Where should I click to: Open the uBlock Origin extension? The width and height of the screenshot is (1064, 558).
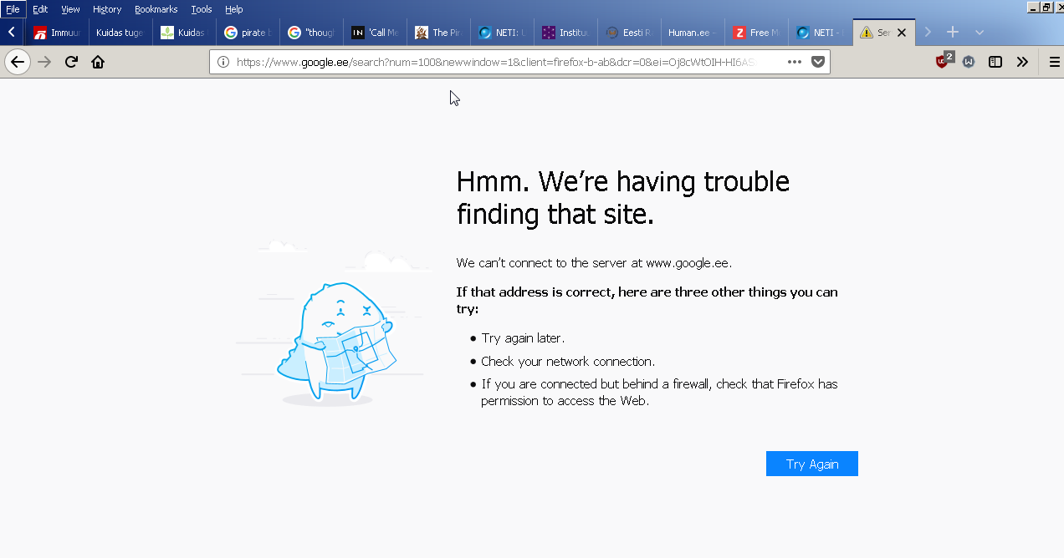tap(943, 61)
